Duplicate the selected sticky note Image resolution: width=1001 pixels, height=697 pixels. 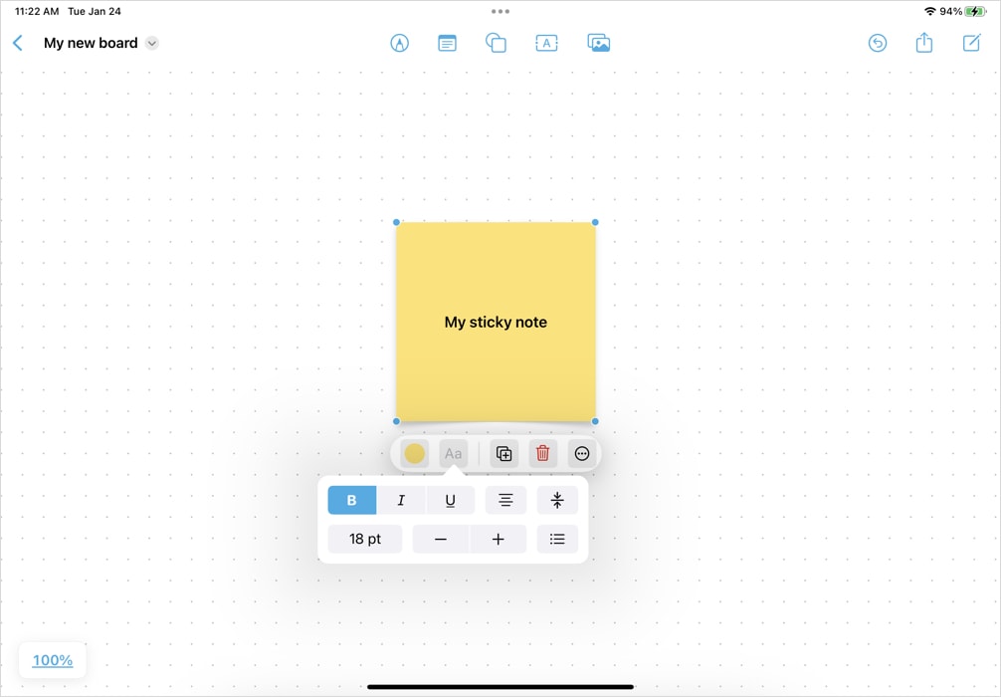coord(503,453)
